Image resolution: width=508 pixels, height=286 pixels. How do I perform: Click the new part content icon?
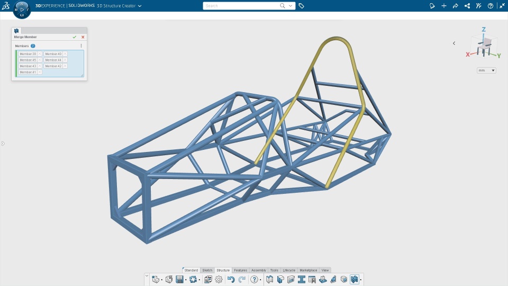click(x=156, y=279)
